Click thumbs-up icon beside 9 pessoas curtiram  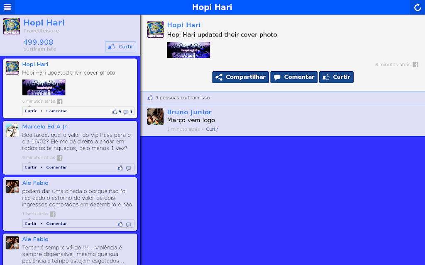(150, 98)
